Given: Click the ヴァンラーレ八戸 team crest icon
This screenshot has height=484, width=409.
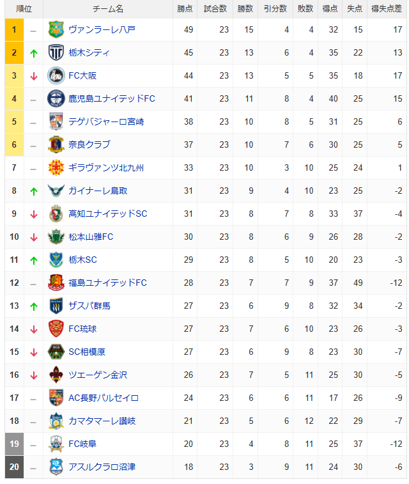Looking at the screenshot, I should [x=56, y=29].
